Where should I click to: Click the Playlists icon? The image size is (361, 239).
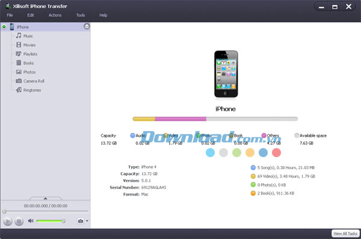(19, 54)
